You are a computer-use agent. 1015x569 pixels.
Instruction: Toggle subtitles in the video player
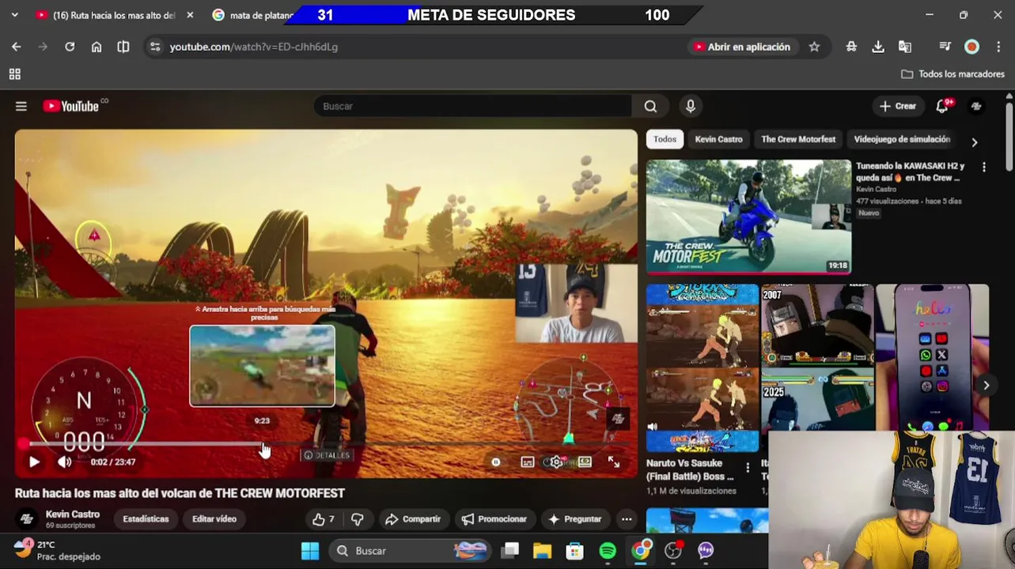(528, 462)
